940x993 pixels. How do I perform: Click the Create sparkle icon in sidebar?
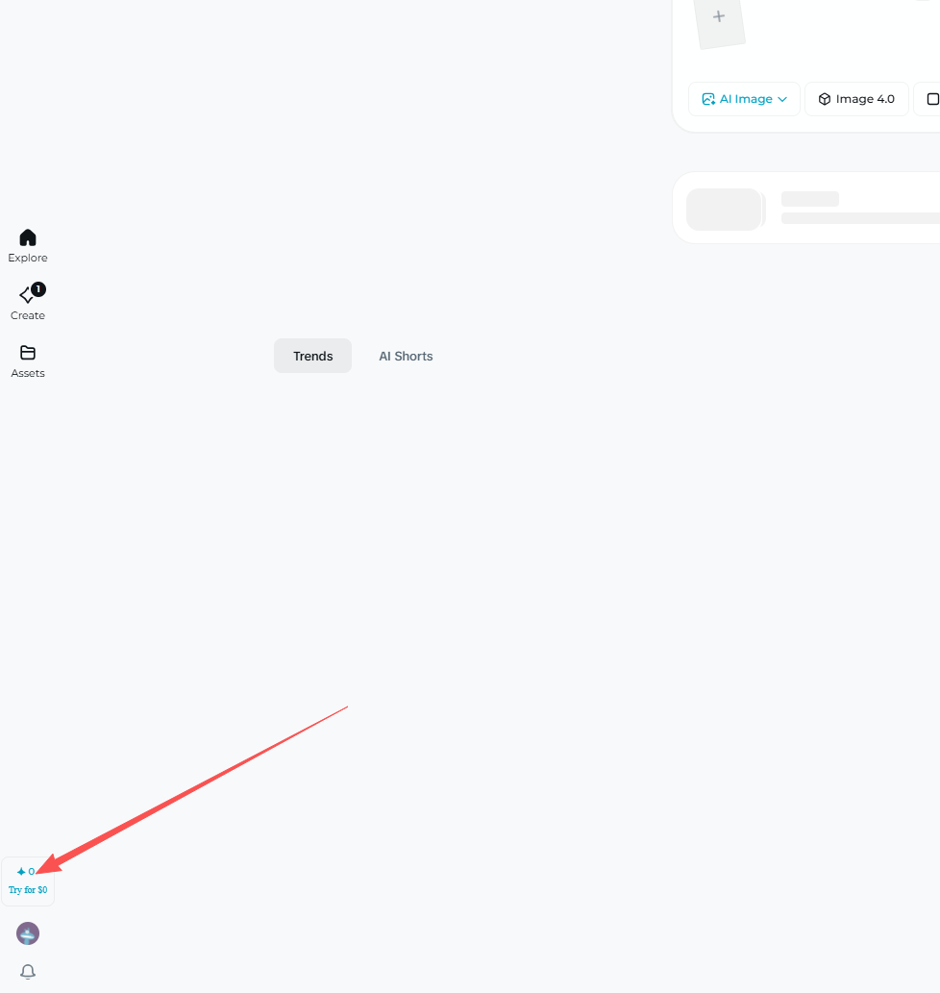26,295
